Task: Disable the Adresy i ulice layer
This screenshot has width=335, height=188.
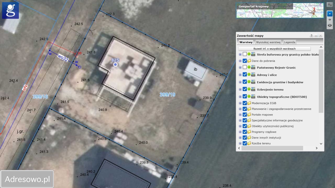Action: tap(245, 75)
